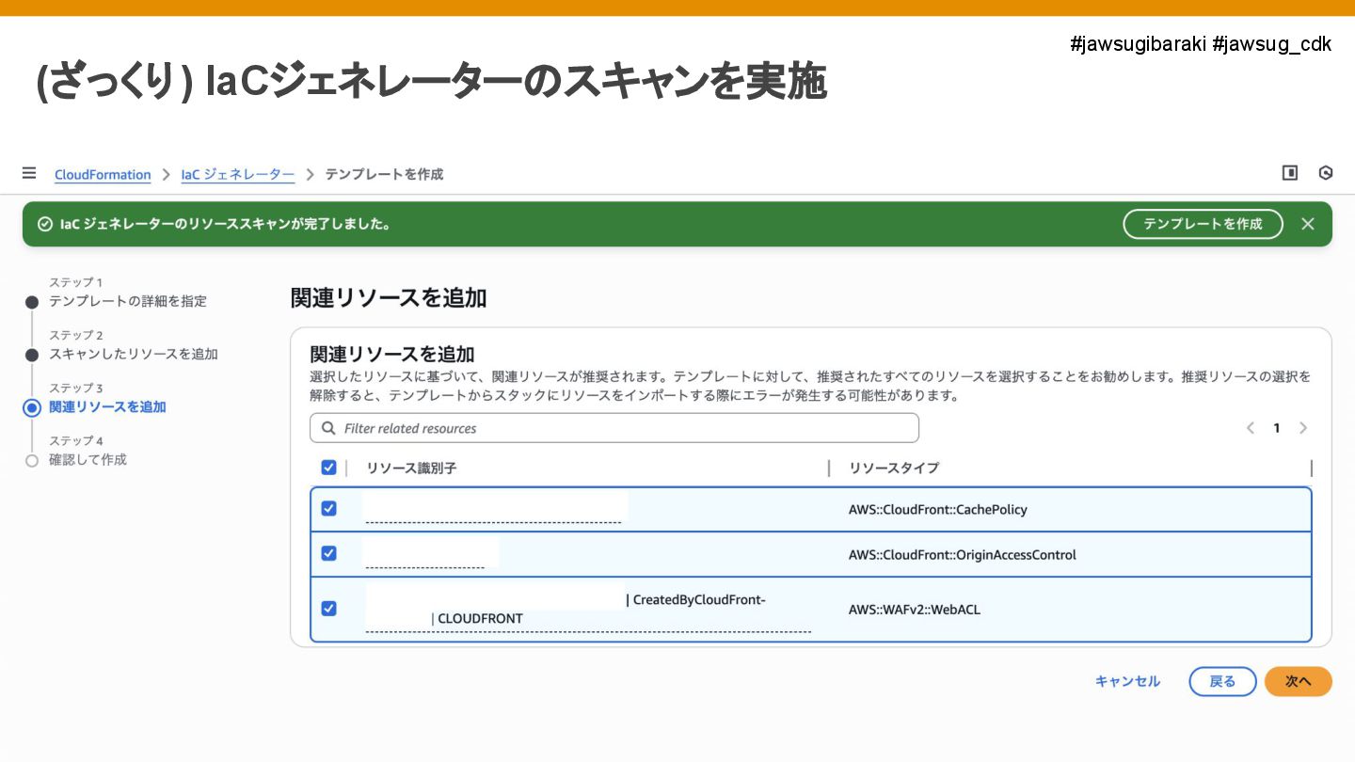Click the テンプレートを作成 button in banner
1355x762 pixels.
point(1203,224)
